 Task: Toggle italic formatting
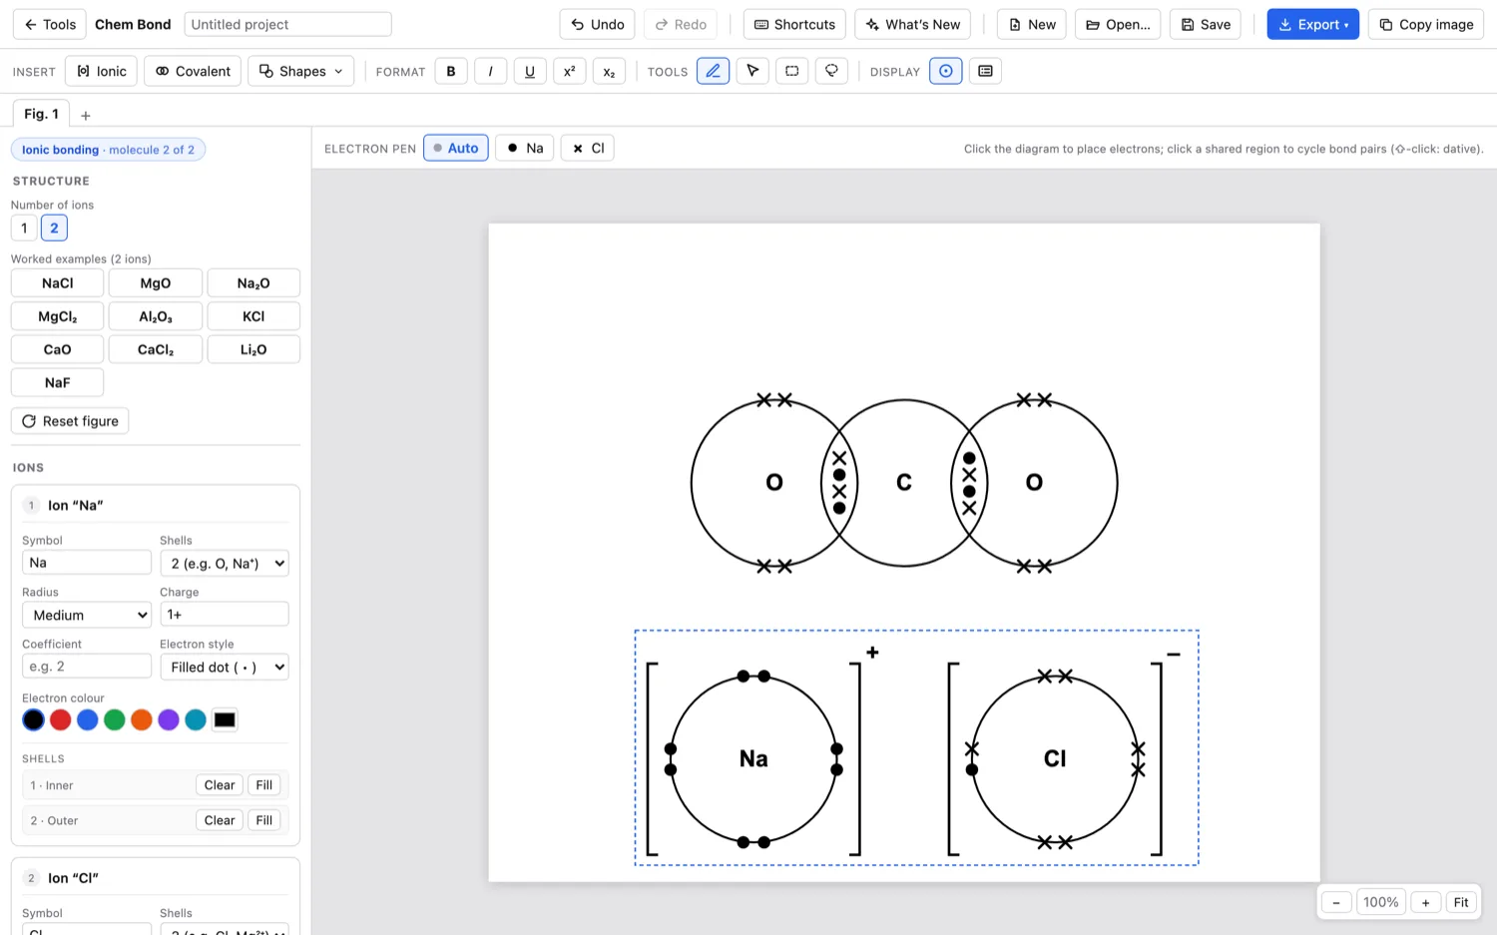point(490,71)
